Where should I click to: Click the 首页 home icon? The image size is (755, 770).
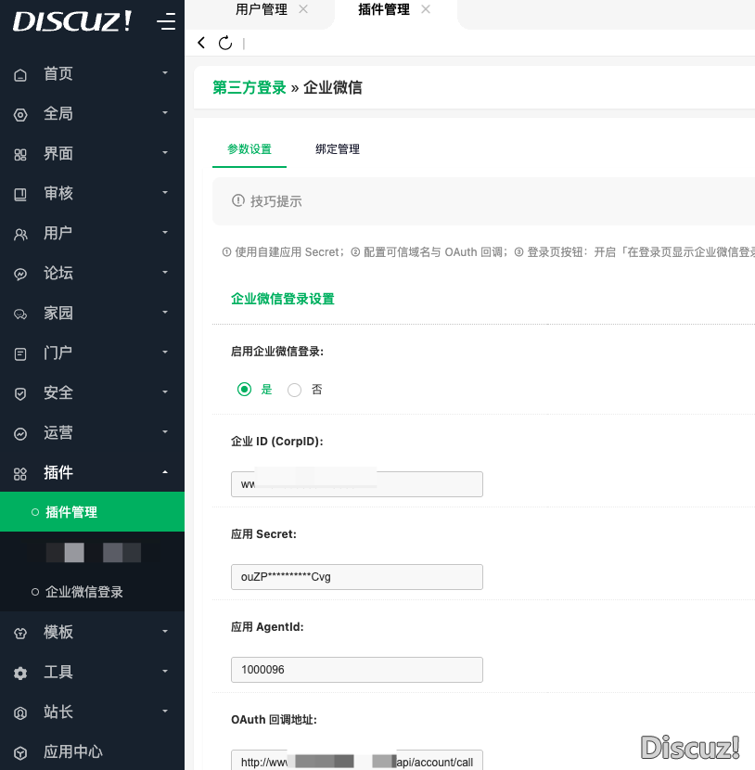click(x=20, y=74)
